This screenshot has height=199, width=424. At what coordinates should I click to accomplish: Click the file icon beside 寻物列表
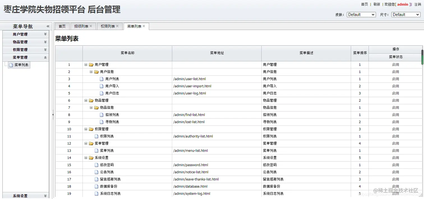click(x=102, y=122)
